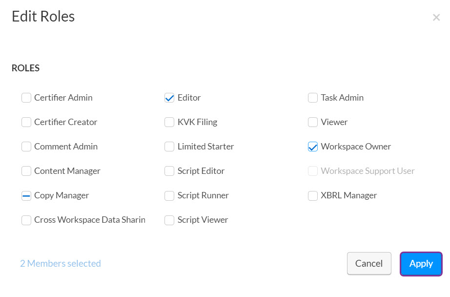Uncheck the Editor role
The height and width of the screenshot is (297, 450).
click(169, 98)
